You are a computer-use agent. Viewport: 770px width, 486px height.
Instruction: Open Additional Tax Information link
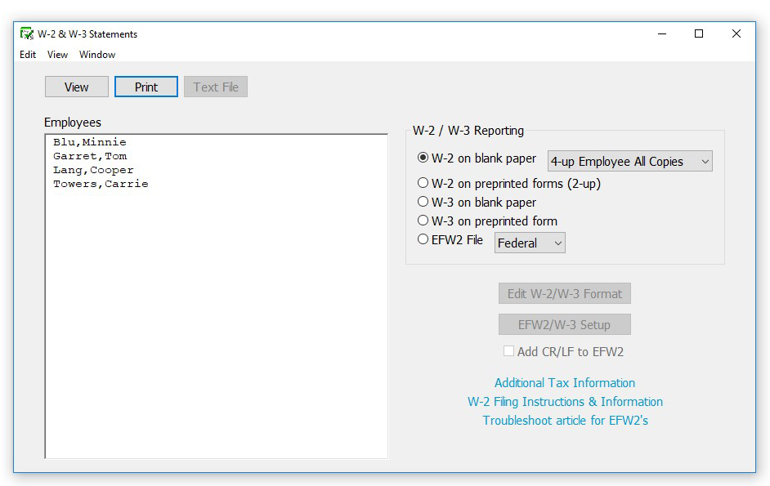click(x=564, y=382)
